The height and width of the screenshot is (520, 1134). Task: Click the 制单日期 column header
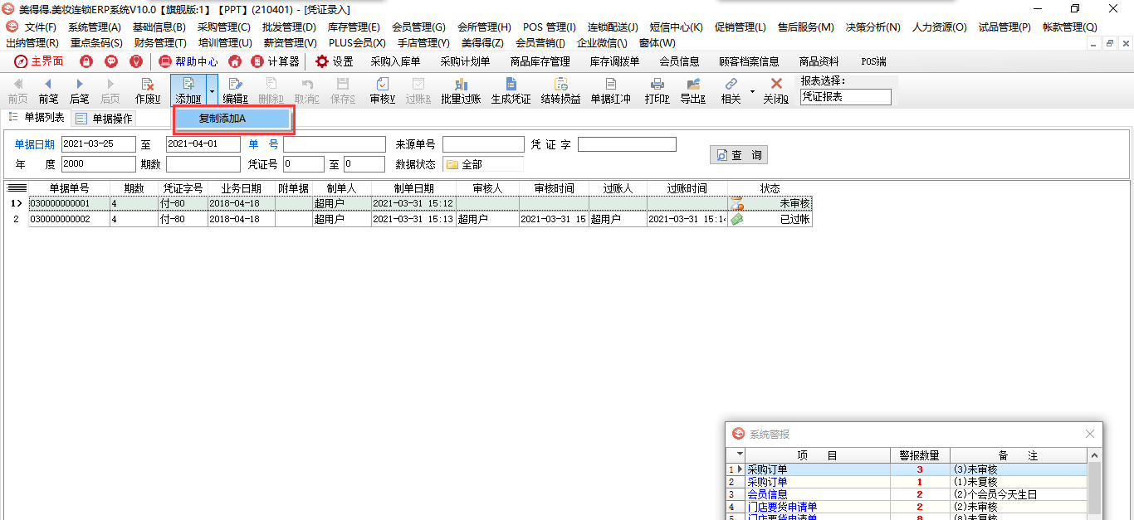413,188
